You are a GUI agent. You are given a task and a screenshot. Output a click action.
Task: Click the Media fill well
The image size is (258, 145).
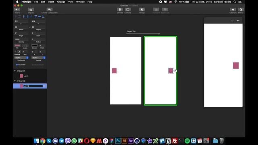(x=25, y=46)
